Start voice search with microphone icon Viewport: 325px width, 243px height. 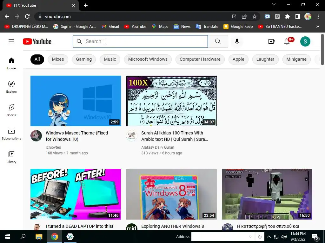pyautogui.click(x=237, y=41)
